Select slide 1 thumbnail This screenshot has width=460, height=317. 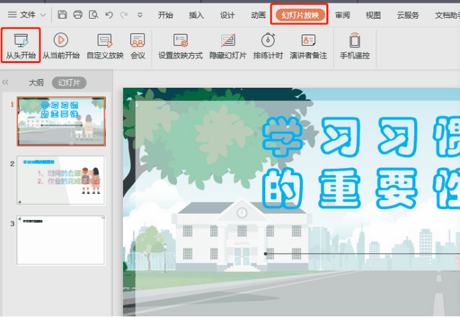61,122
